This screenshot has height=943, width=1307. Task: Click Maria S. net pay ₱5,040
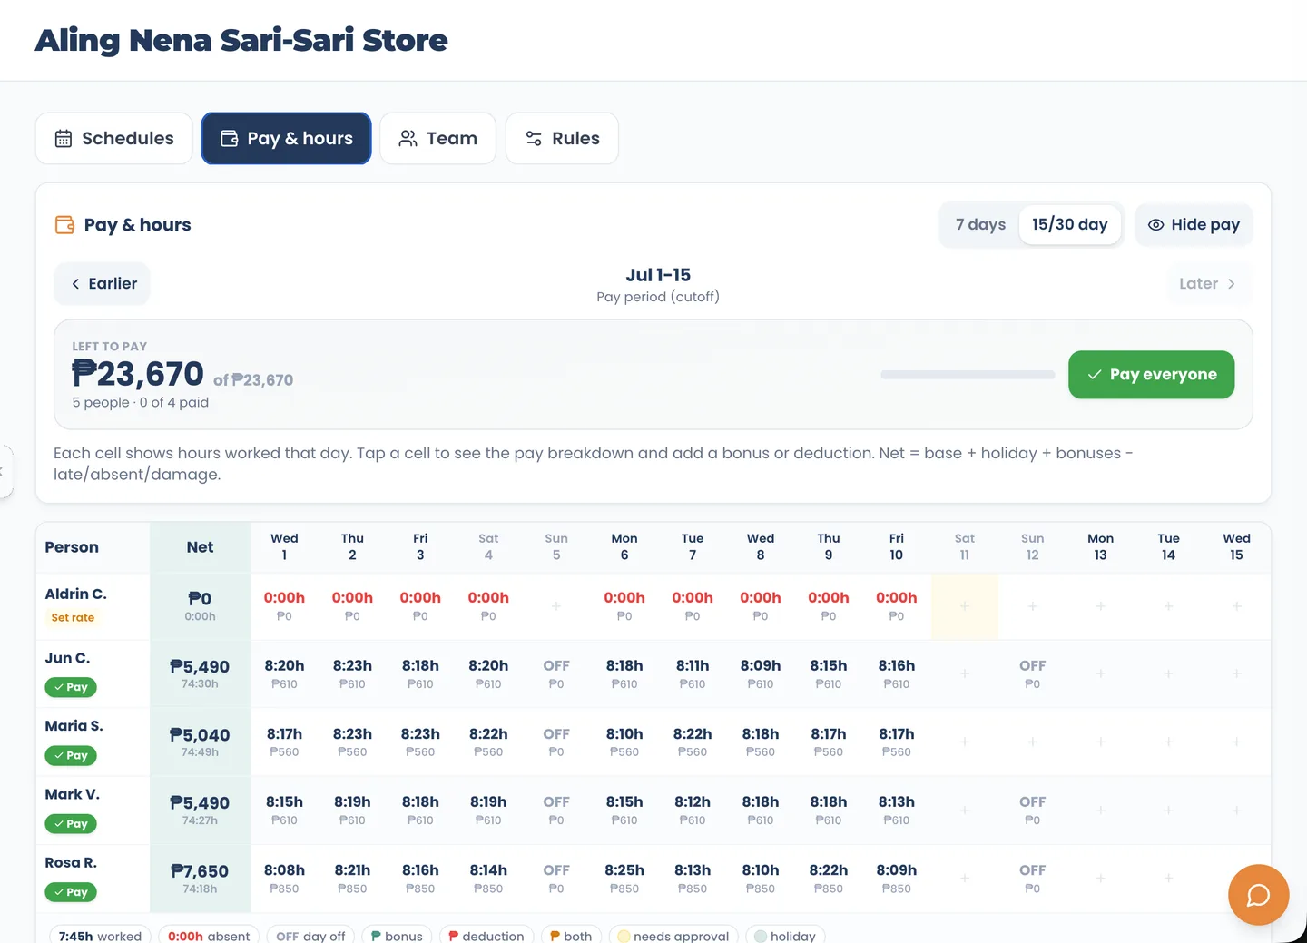point(200,735)
